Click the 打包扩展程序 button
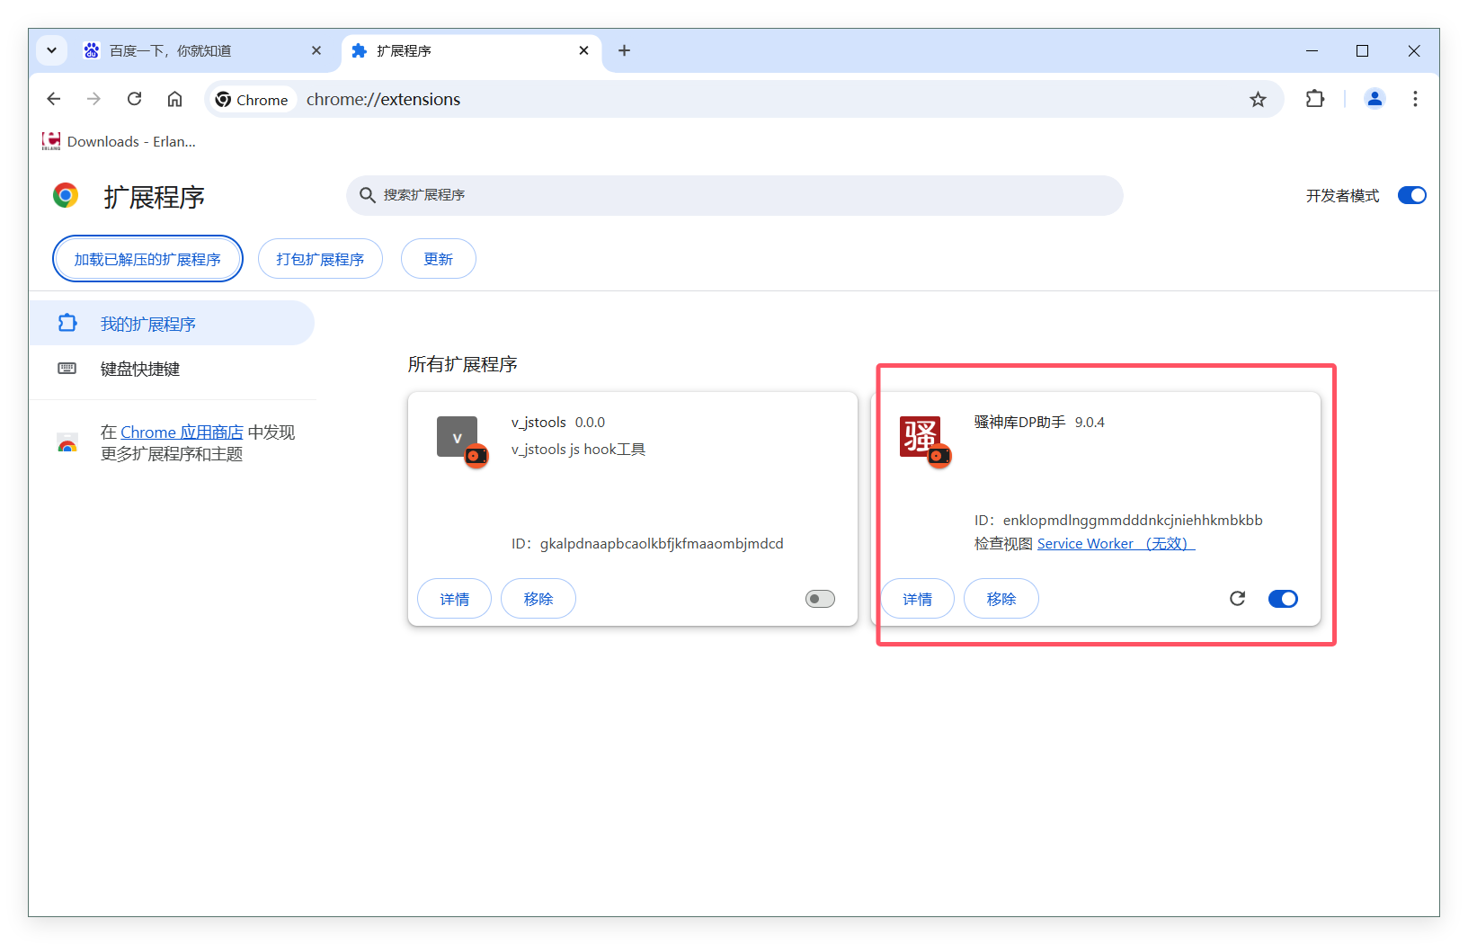Viewport: 1468px width, 945px height. [x=320, y=259]
